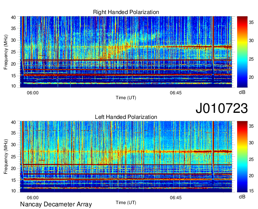Click the bottom plot 'Time (UT)' axis label
The image size is (258, 209).
pyautogui.click(x=126, y=203)
